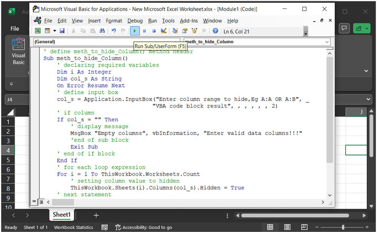Screen dimensions: 377x232
Task: Click the code window scroll-down arrow
Action: pos(330,195)
